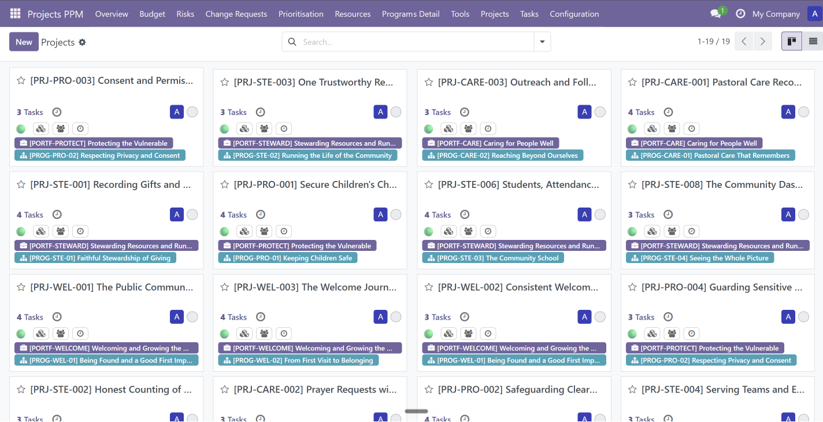The image size is (823, 422).
Task: Open 4 Tasks link on PRJ-CARE-001 card
Action: (642, 112)
